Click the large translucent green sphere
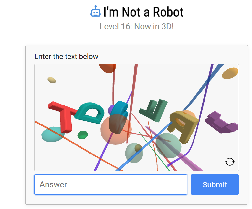Screen dimensions: 252x209 point(168,145)
